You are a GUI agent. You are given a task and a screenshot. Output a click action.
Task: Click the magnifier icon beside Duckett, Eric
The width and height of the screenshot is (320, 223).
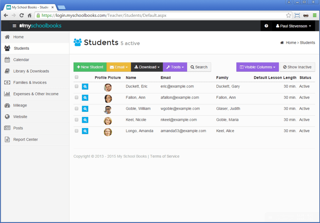pos(85,86)
